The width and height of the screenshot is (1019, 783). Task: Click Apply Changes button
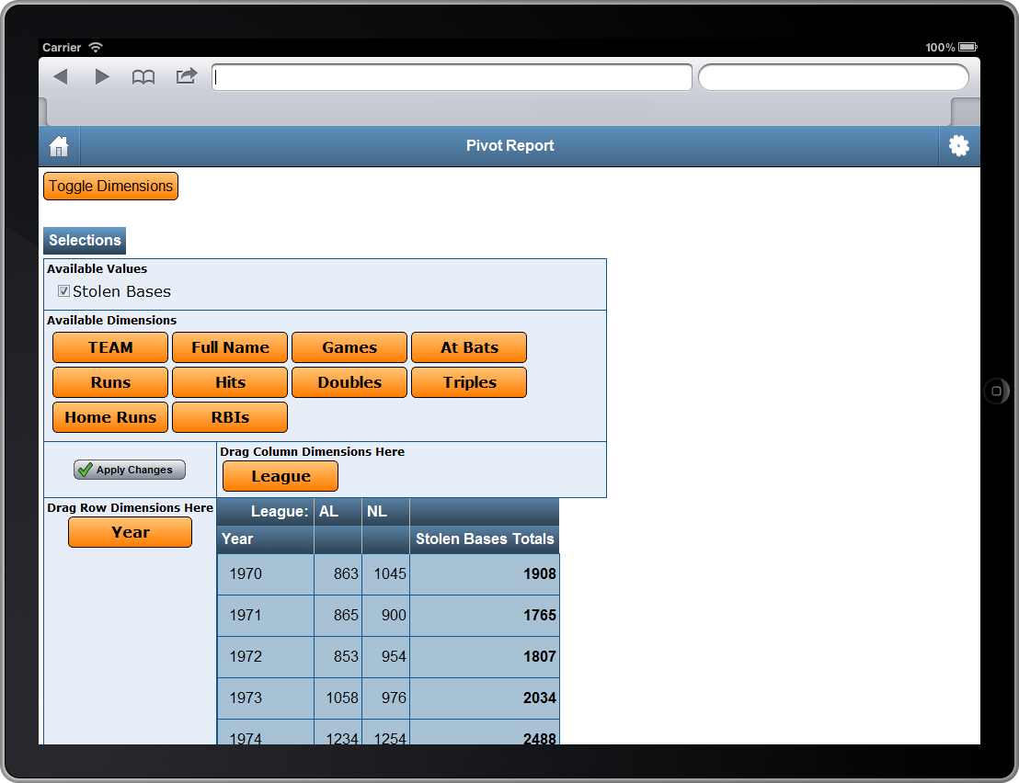[130, 470]
